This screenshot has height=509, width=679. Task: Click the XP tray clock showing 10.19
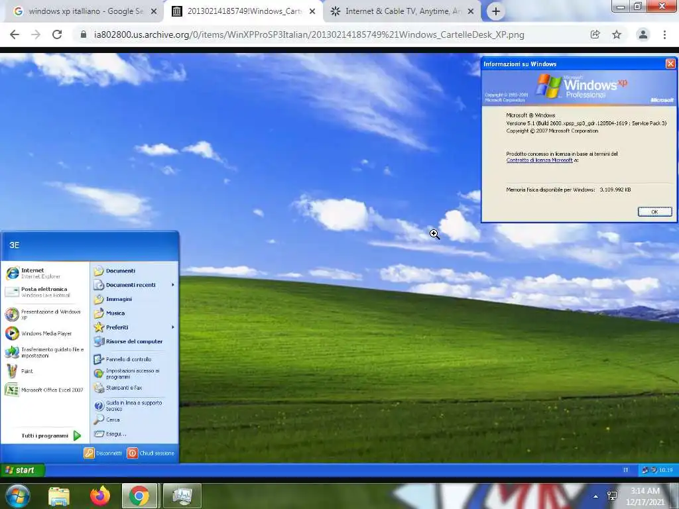coord(666,470)
